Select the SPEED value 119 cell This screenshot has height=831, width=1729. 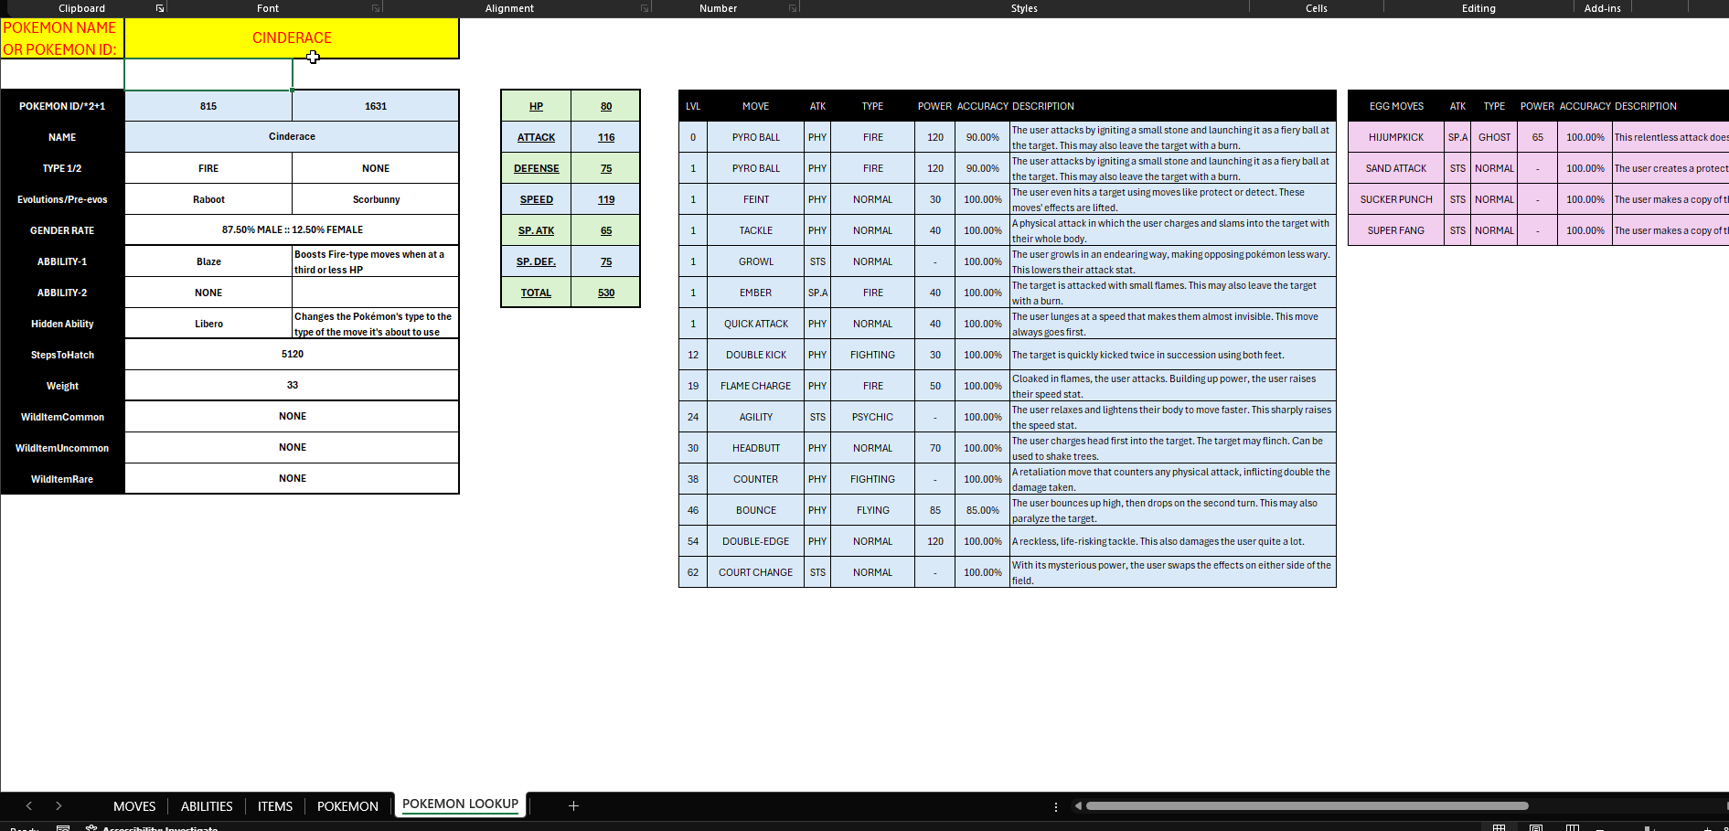tap(605, 199)
